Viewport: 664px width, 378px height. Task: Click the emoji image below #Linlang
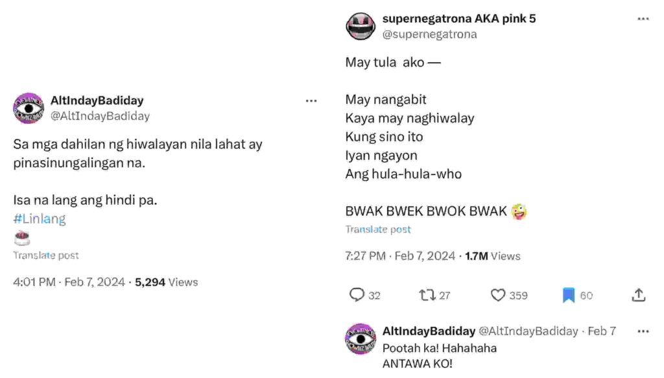22,237
